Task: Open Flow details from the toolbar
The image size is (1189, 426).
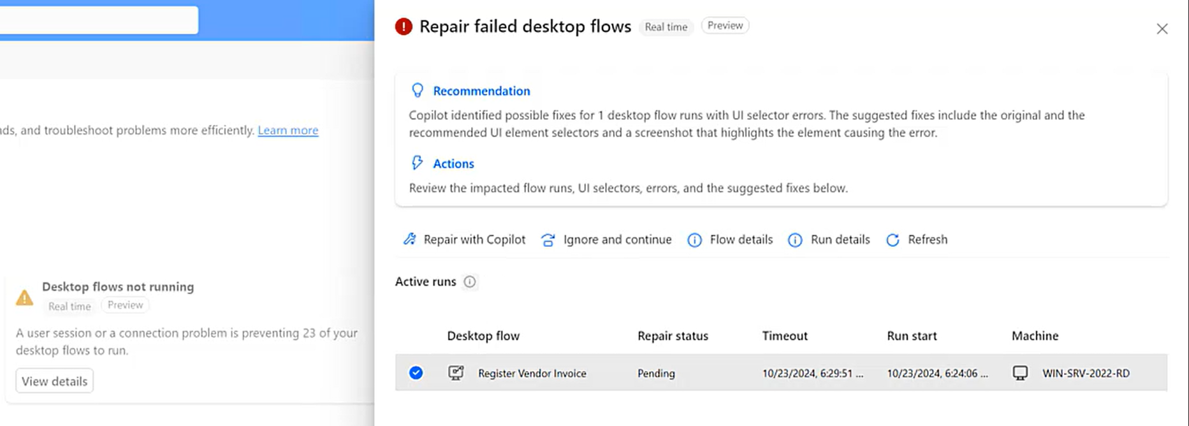Action: 730,240
